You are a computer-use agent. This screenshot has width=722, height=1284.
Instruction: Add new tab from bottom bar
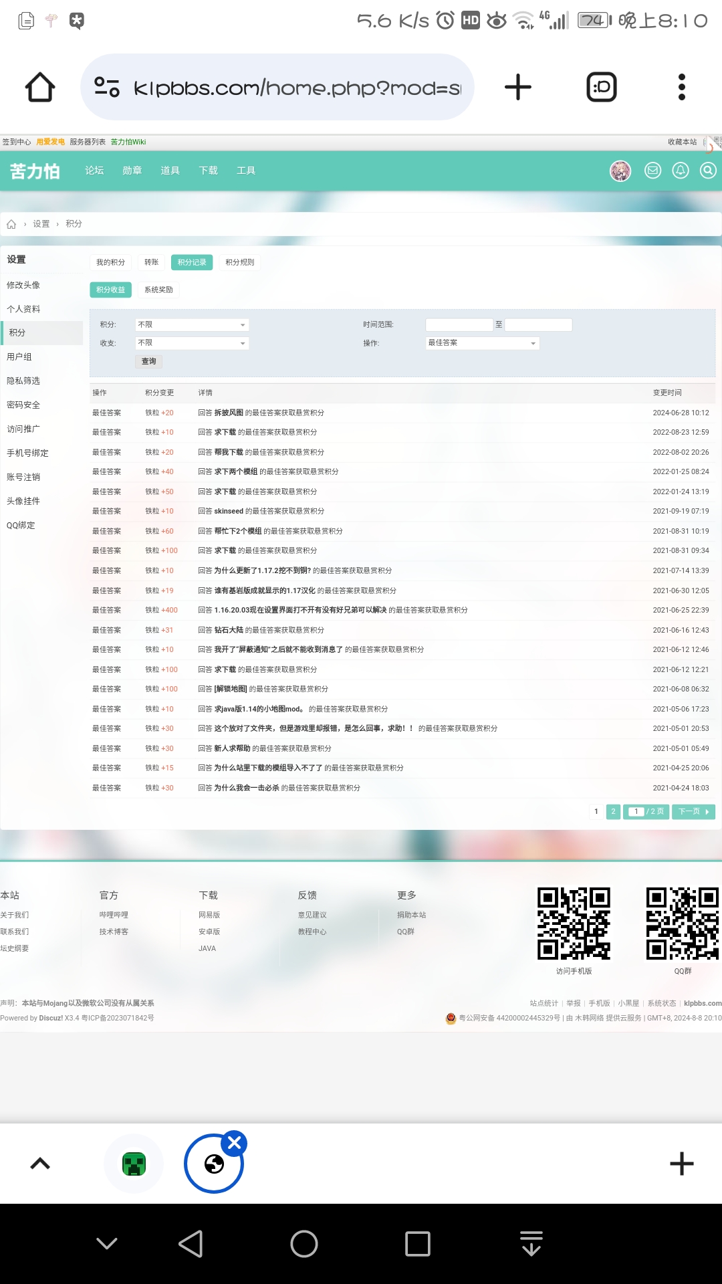click(x=682, y=1164)
